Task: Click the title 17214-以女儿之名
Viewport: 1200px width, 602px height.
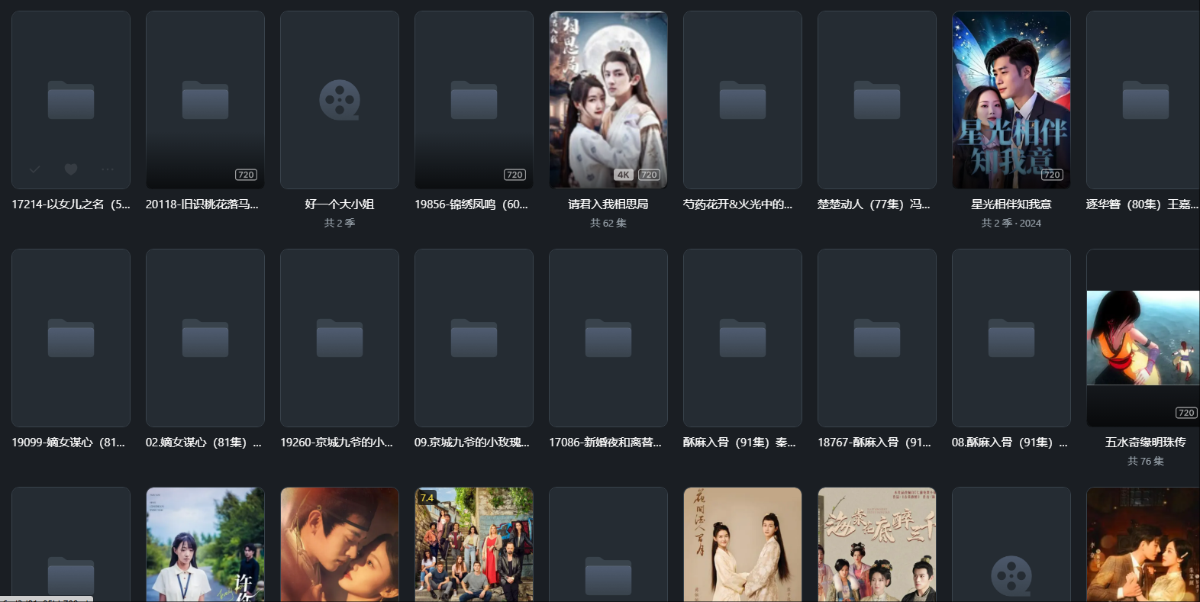Action: point(71,204)
